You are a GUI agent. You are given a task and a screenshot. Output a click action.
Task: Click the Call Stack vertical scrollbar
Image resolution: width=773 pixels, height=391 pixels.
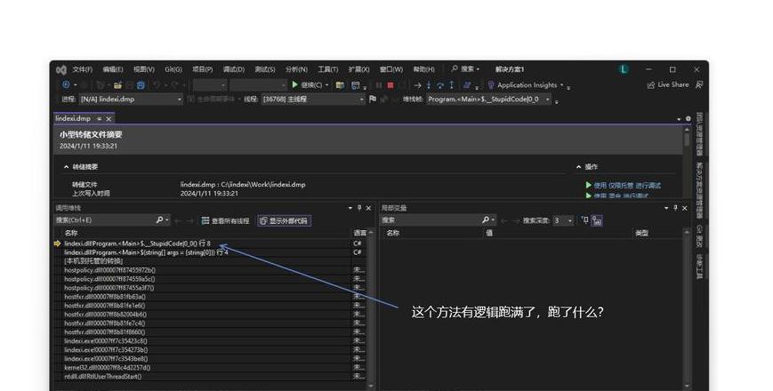pyautogui.click(x=371, y=309)
